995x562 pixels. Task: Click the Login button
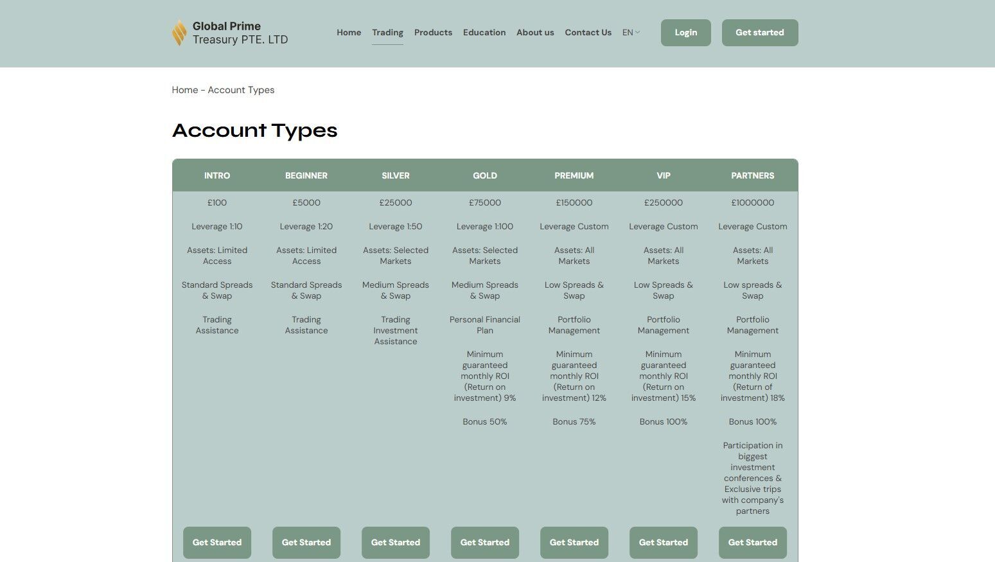(x=686, y=33)
